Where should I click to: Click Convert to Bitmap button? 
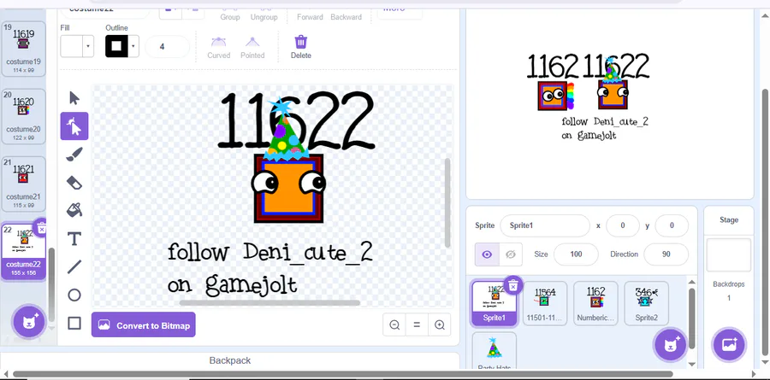[144, 324]
